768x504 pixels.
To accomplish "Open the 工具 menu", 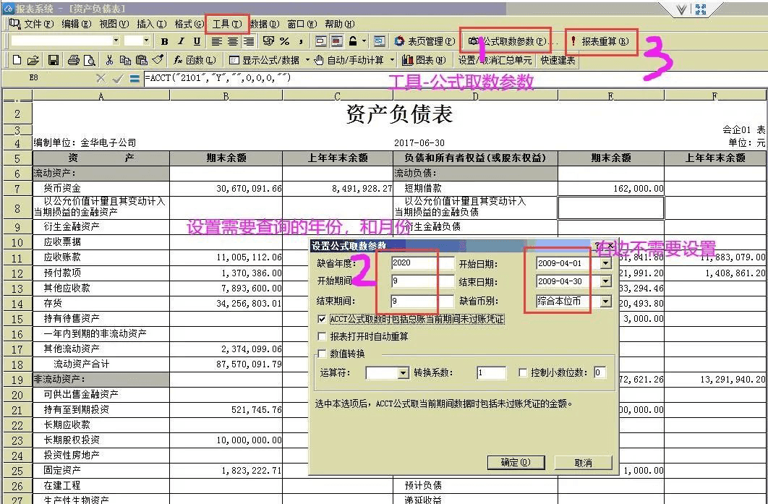I will click(227, 22).
